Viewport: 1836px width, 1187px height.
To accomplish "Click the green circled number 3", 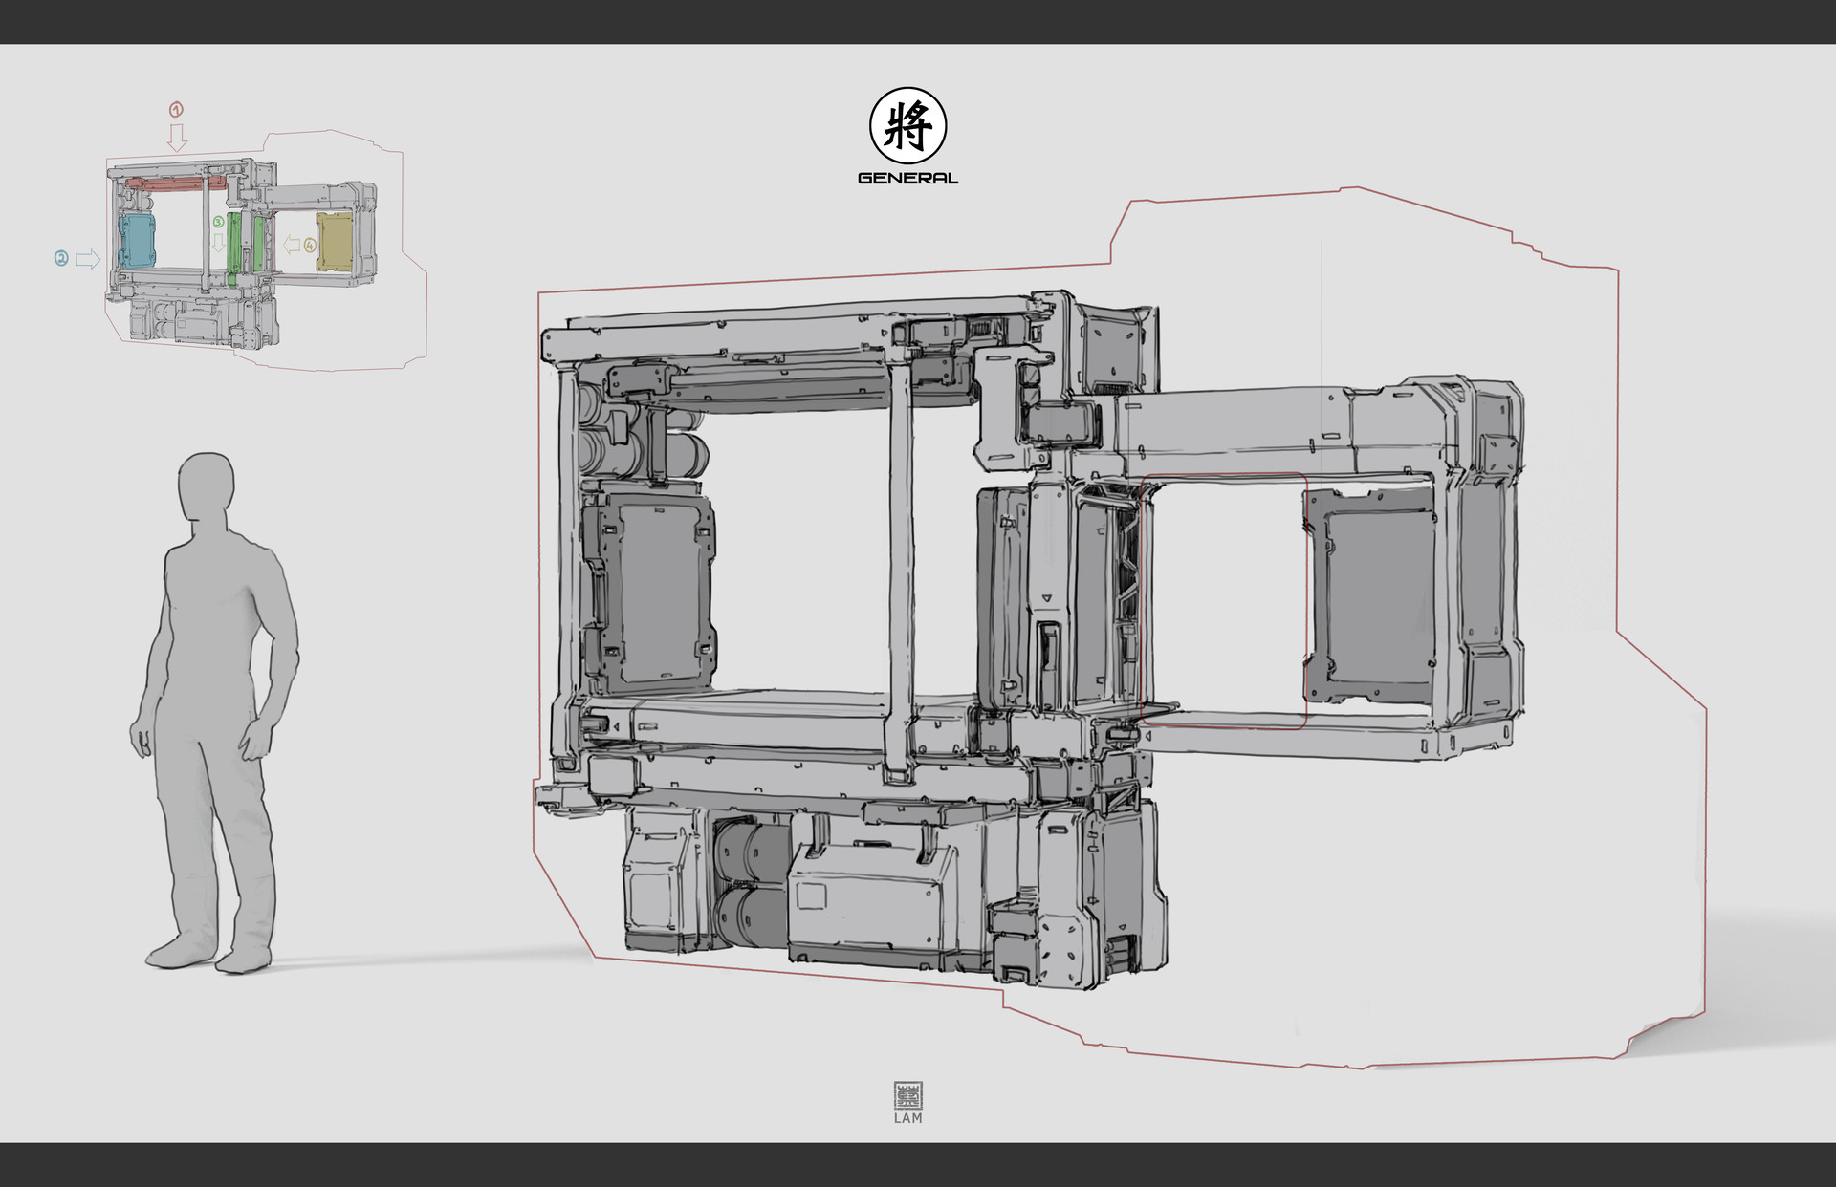I will [218, 222].
